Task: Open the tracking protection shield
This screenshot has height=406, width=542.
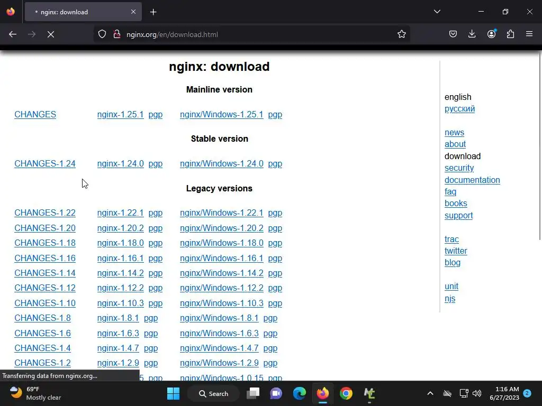Action: [102, 34]
